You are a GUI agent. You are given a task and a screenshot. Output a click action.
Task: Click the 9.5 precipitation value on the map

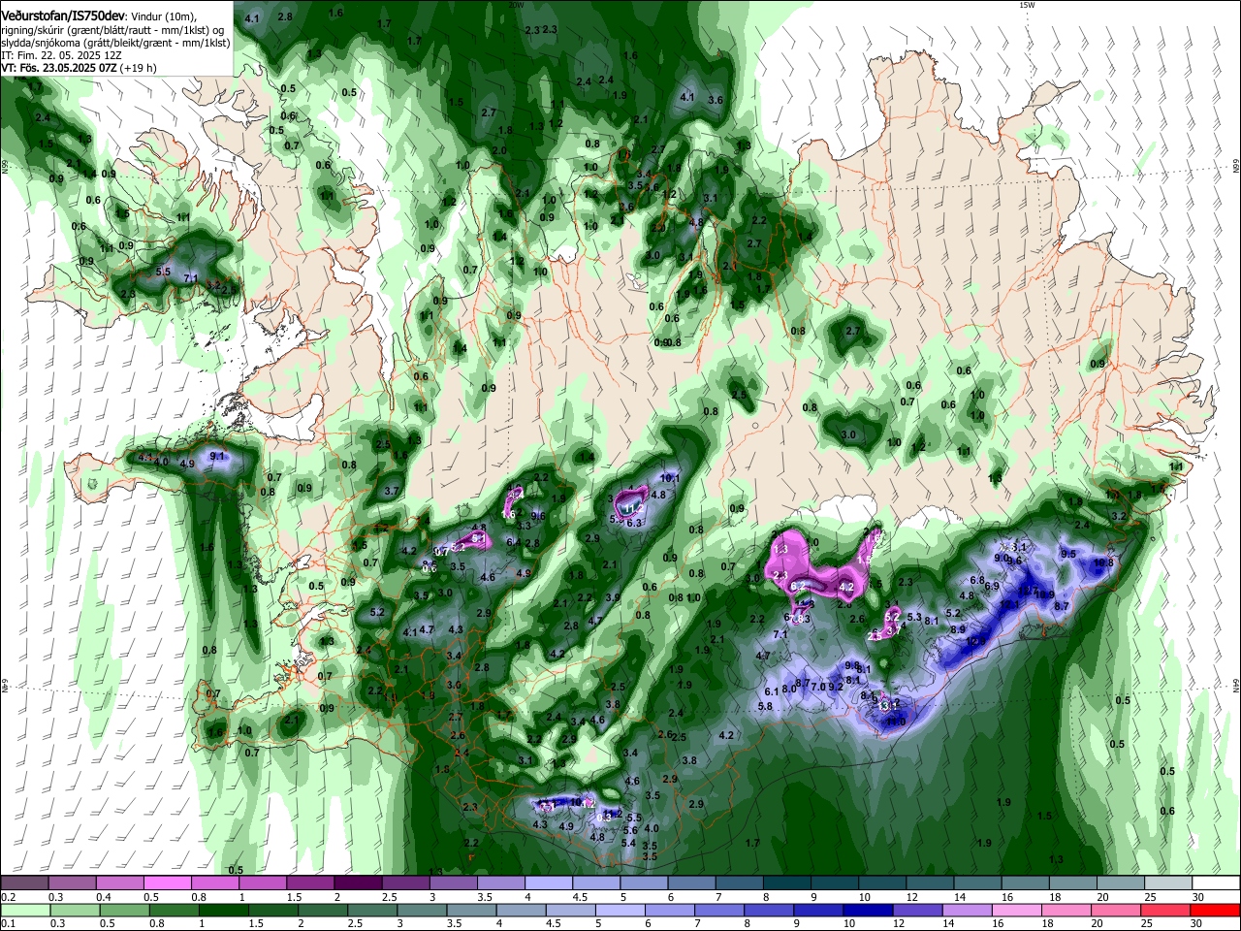[x=1068, y=554]
